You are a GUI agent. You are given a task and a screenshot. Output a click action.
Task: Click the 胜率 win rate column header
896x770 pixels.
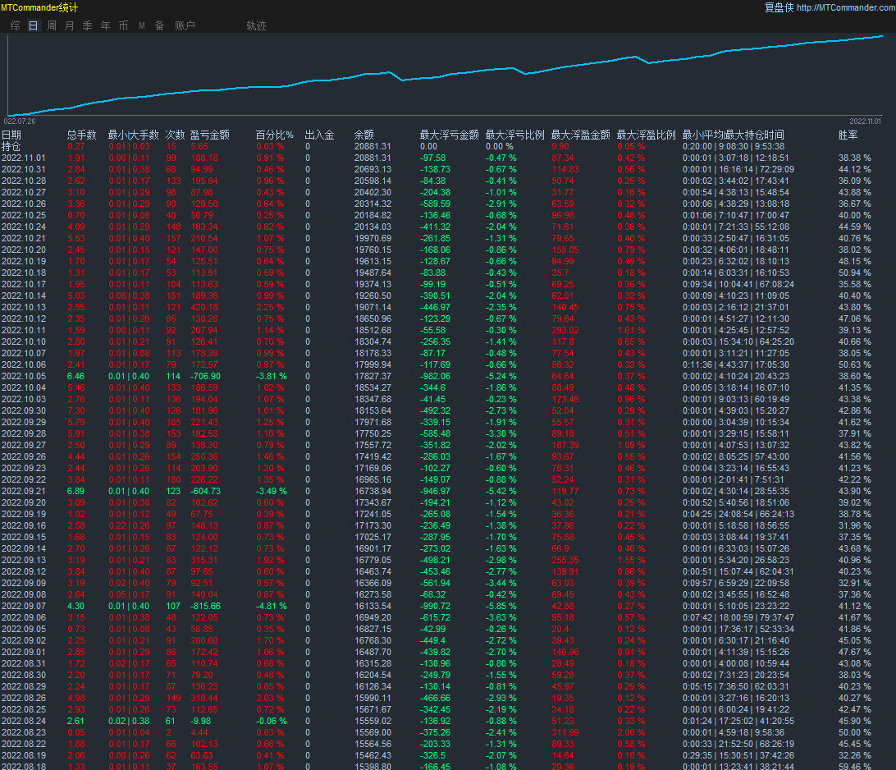tap(848, 135)
